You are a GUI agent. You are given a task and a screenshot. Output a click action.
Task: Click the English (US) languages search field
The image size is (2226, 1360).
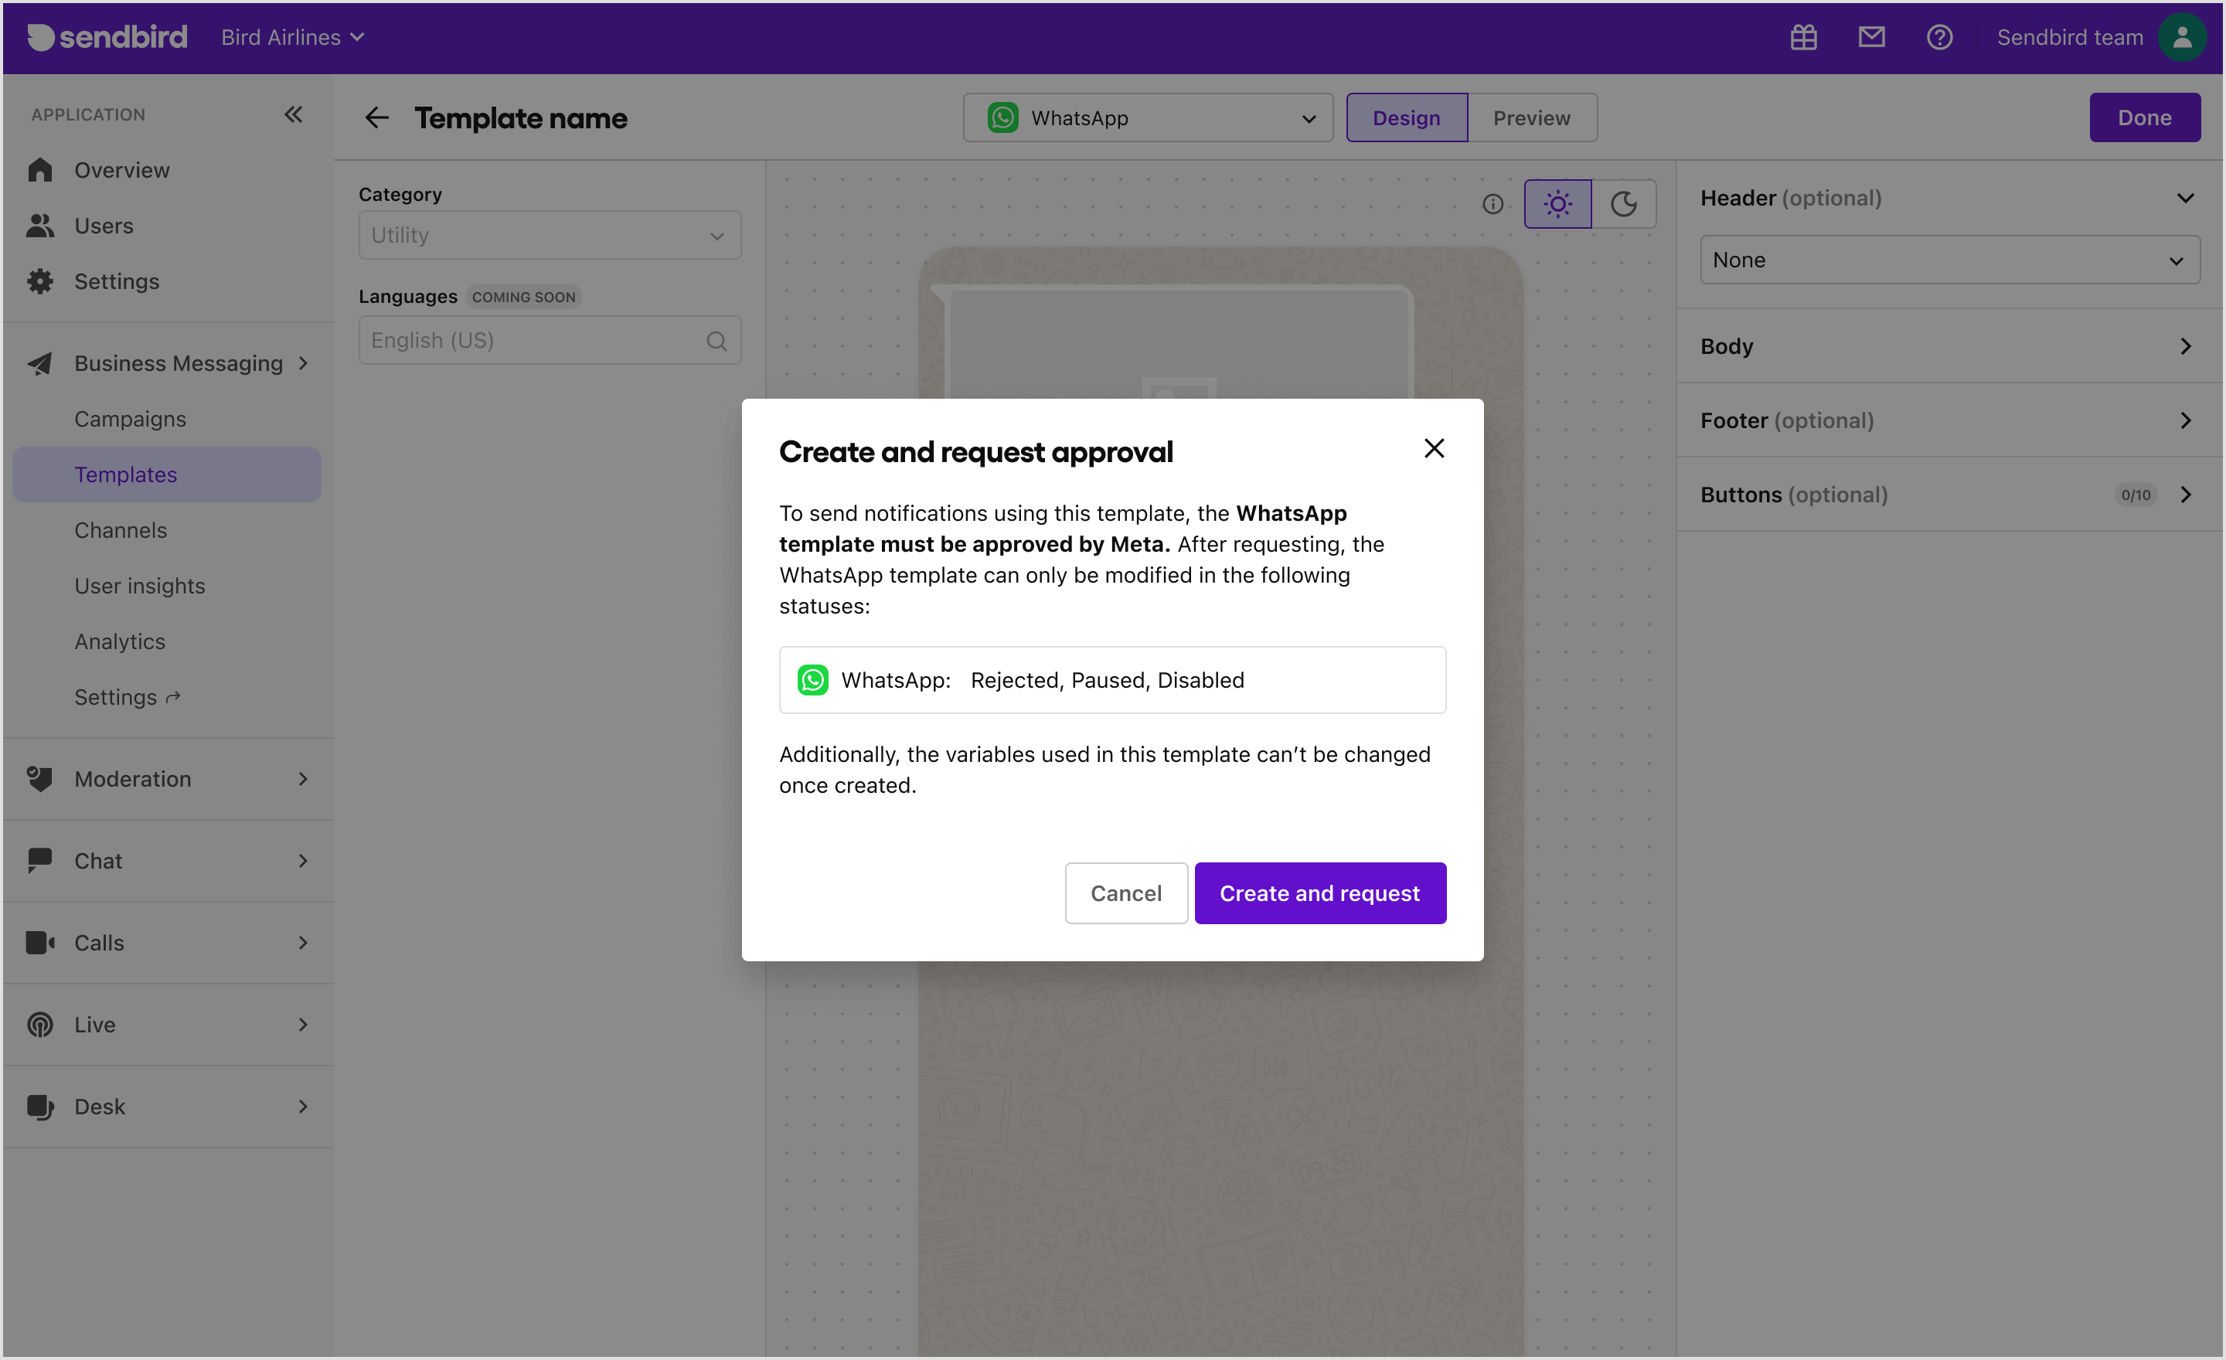click(550, 341)
